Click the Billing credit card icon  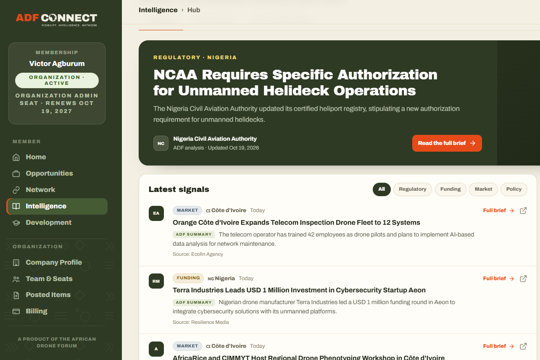(x=16, y=311)
